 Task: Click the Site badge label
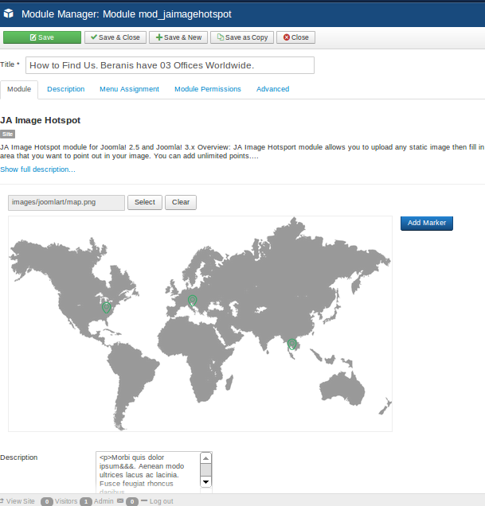7,134
